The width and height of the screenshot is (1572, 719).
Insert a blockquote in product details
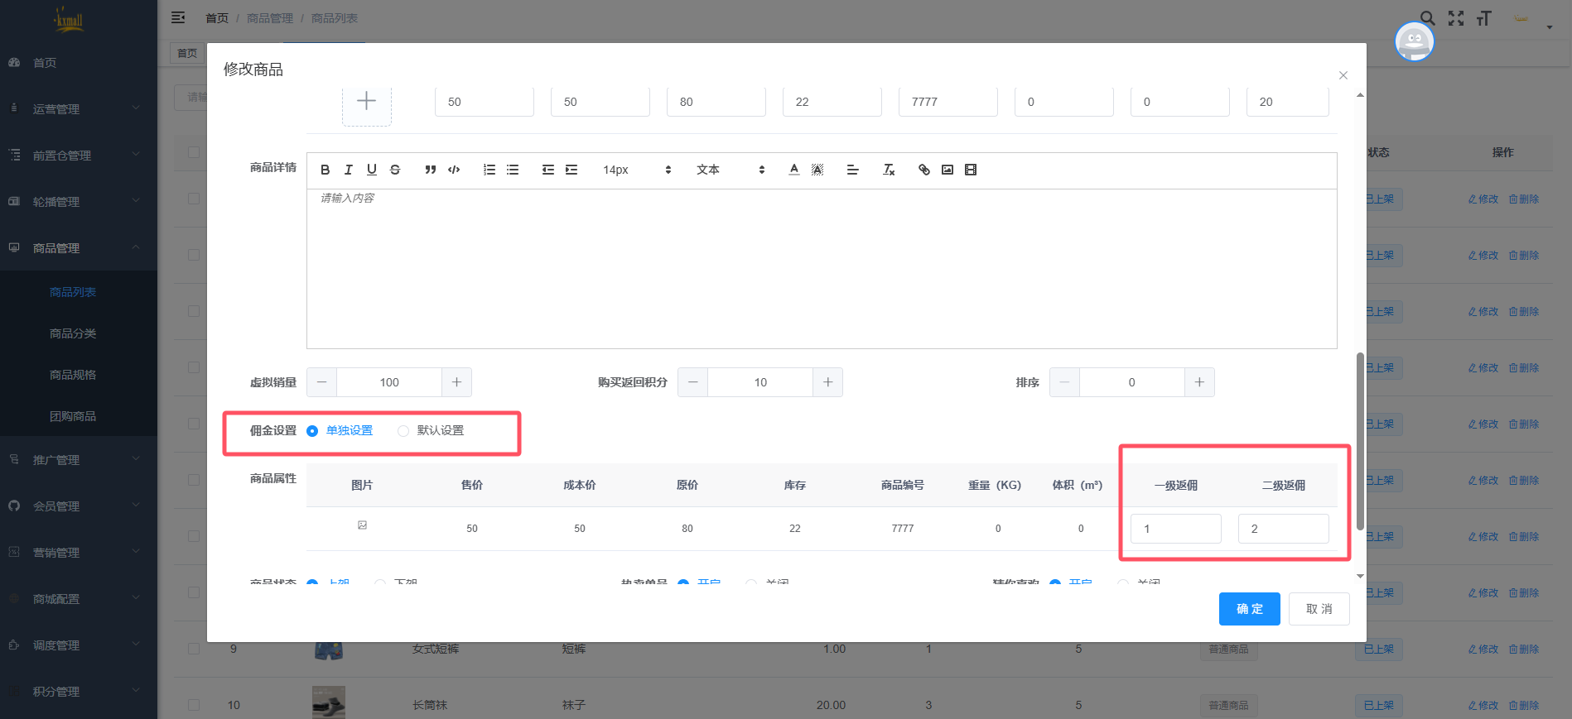coord(430,170)
